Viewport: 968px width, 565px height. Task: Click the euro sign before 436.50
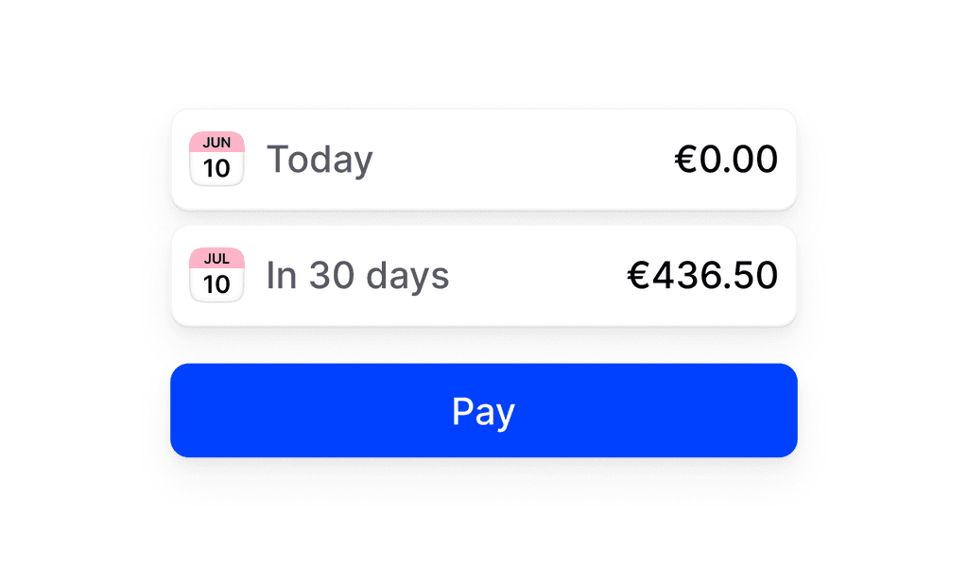click(x=638, y=275)
